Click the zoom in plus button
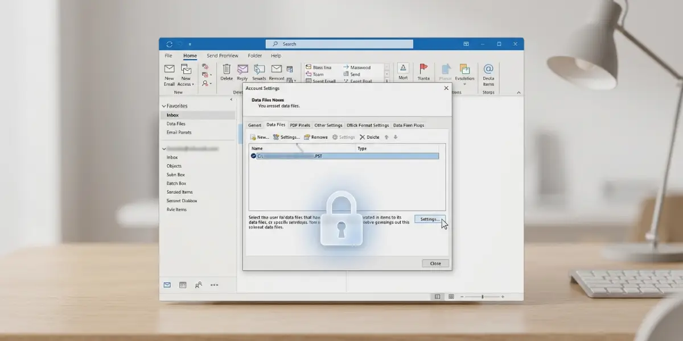The height and width of the screenshot is (341, 683). [503, 297]
